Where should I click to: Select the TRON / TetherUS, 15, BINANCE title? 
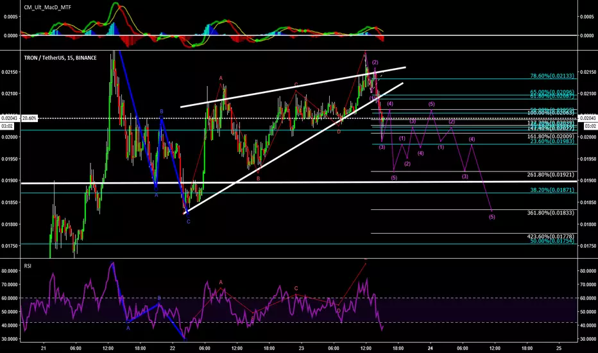coord(60,58)
